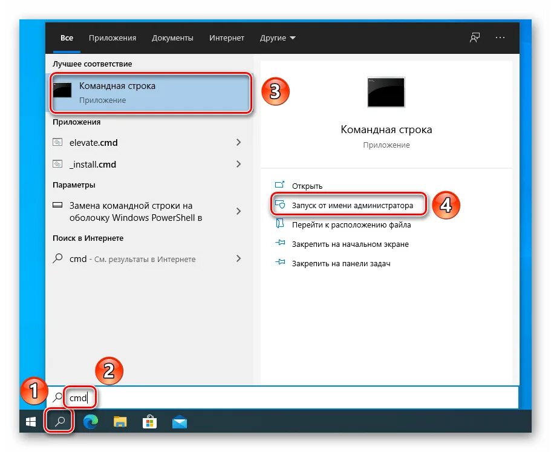This screenshot has height=452, width=551.
Task: Expand the cmd web search result arrow
Action: 238,259
